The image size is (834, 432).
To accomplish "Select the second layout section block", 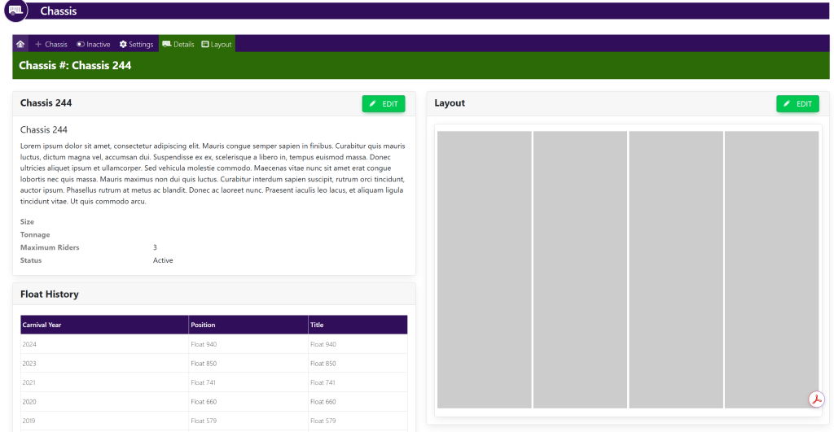I will [580, 269].
